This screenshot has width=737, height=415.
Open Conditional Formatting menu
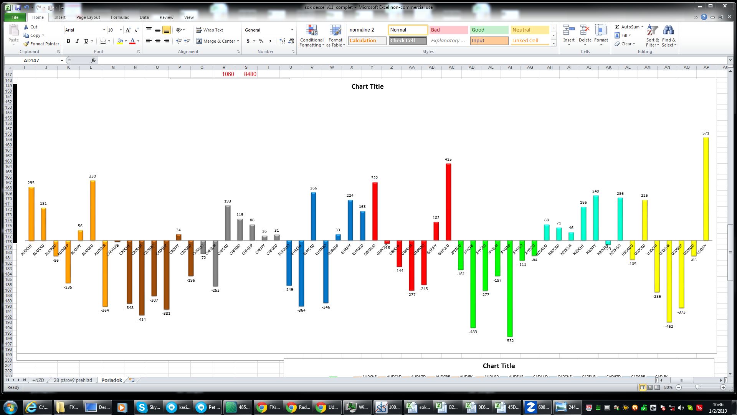coord(312,36)
